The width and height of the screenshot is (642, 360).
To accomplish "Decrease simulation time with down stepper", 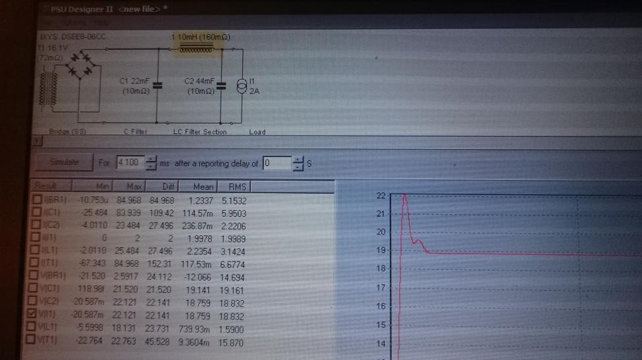I will (151, 166).
